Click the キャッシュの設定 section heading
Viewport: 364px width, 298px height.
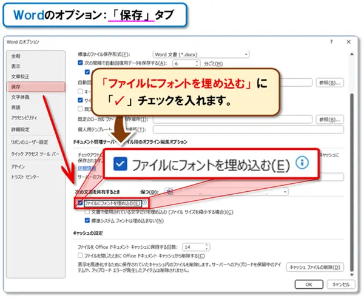(x=88, y=233)
